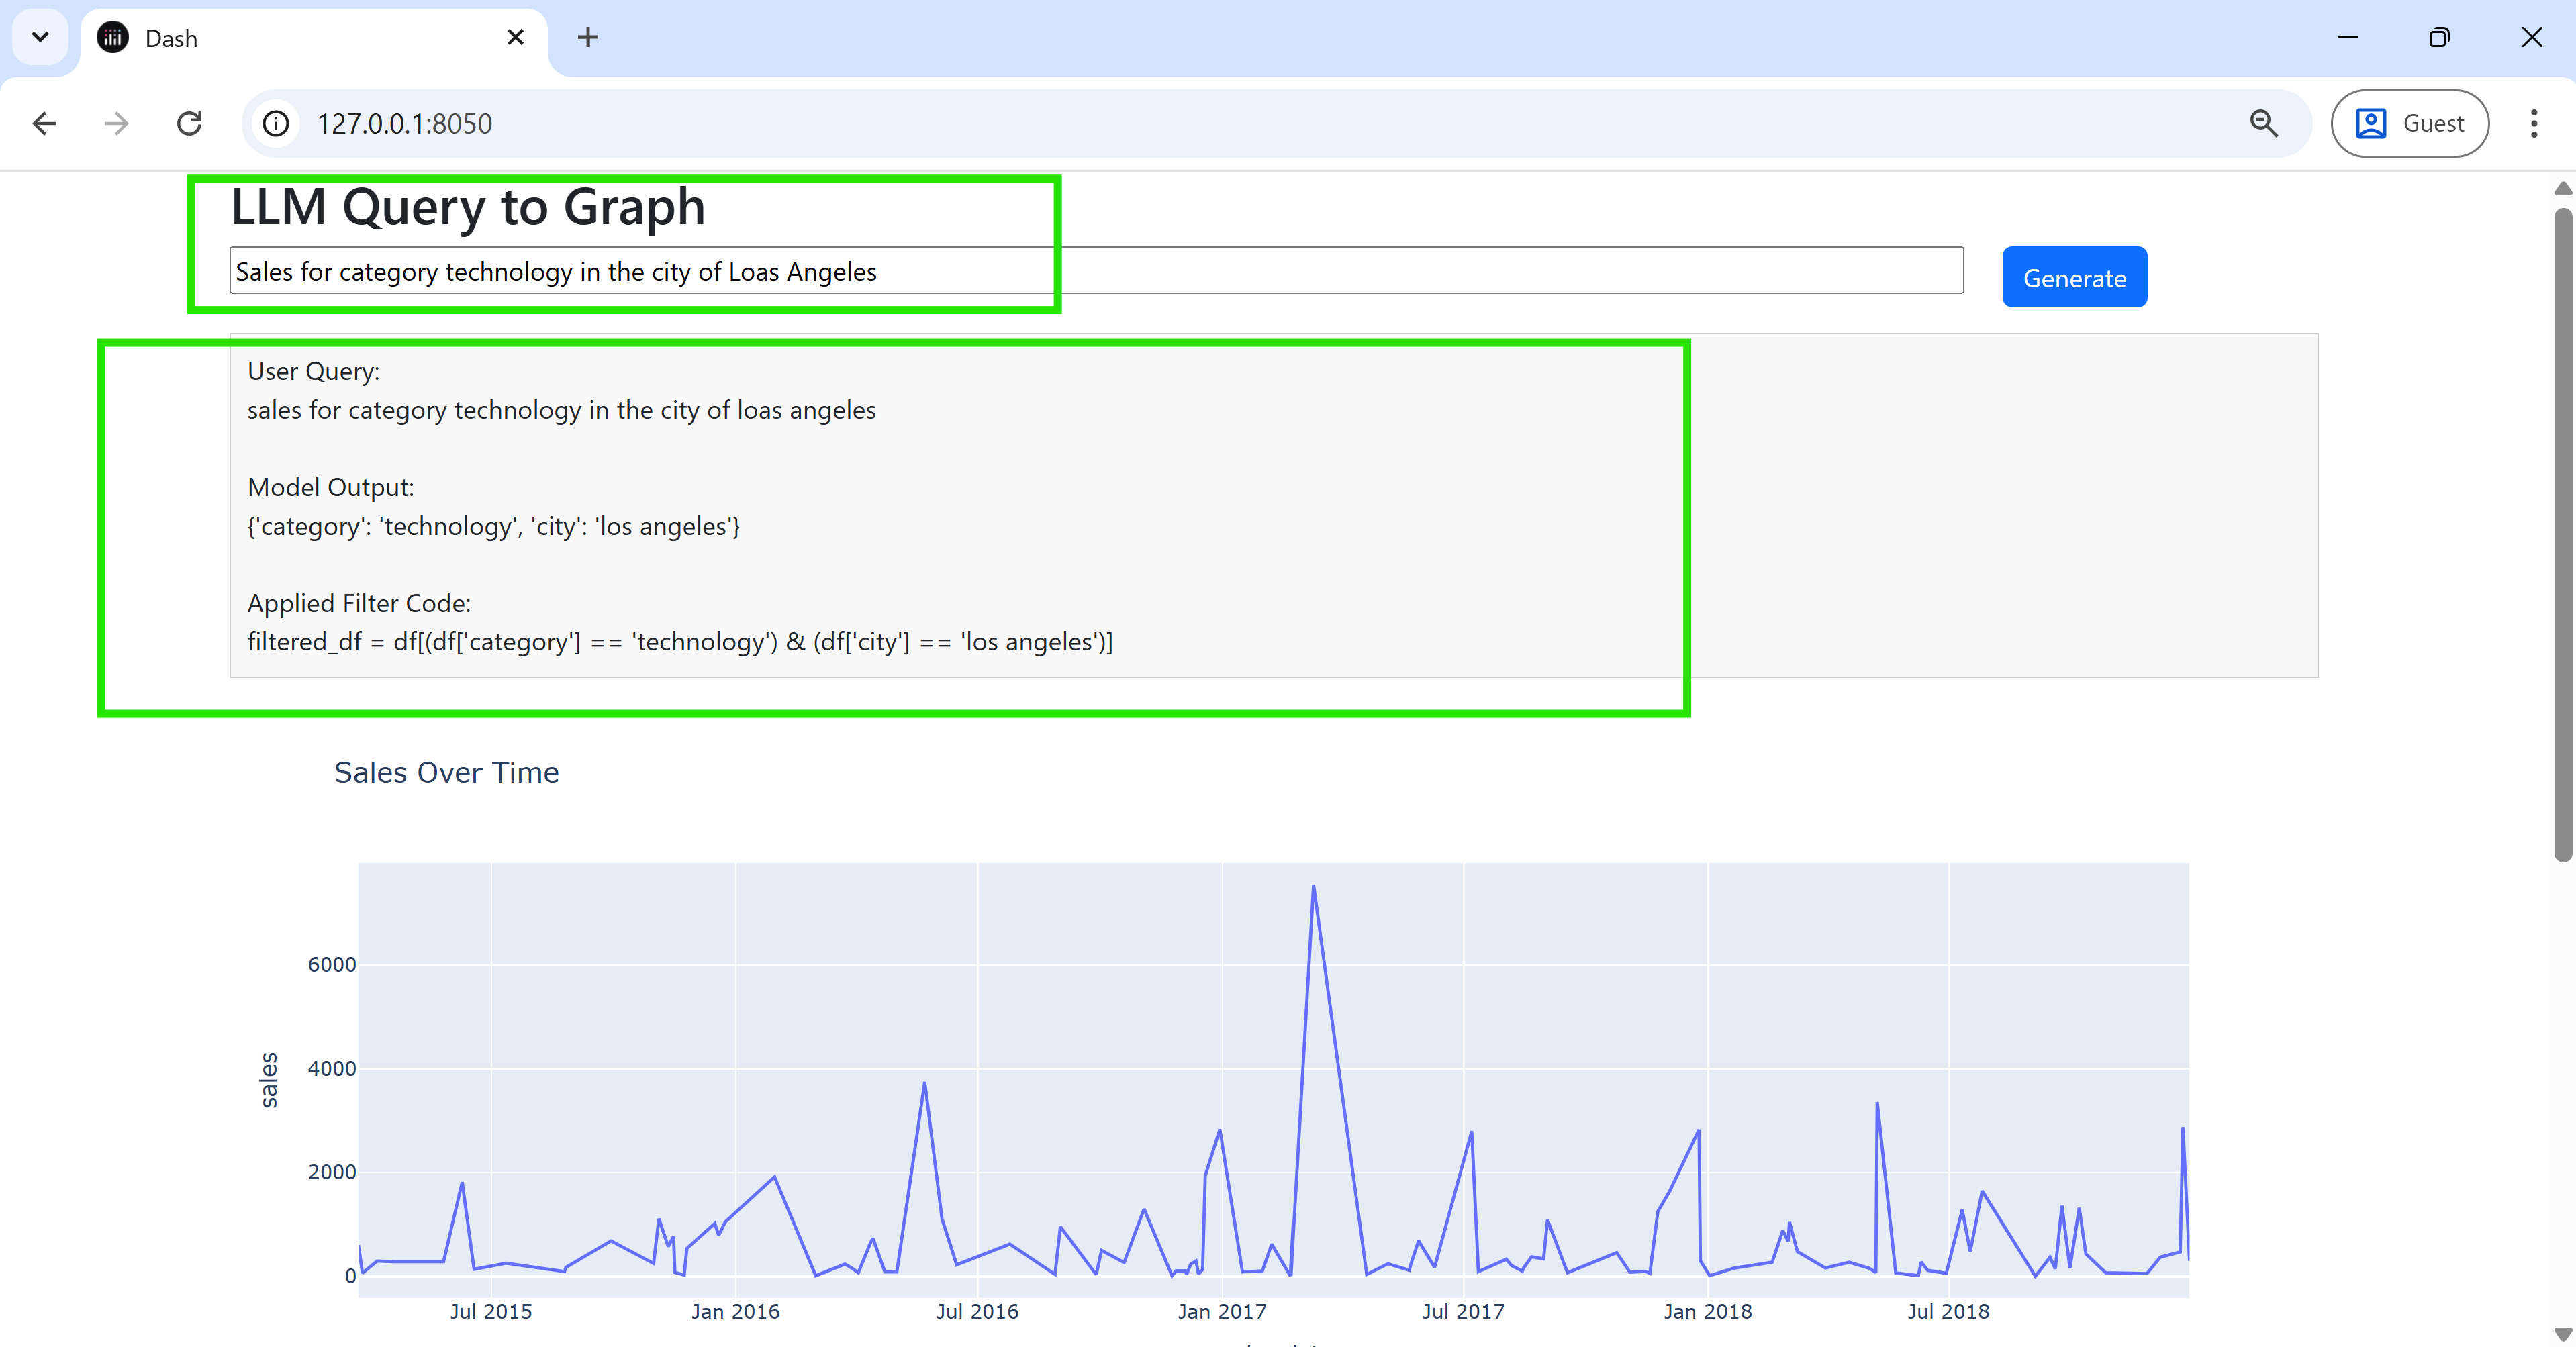The height and width of the screenshot is (1347, 2576).
Task: Open the site information icon
Action: point(276,123)
